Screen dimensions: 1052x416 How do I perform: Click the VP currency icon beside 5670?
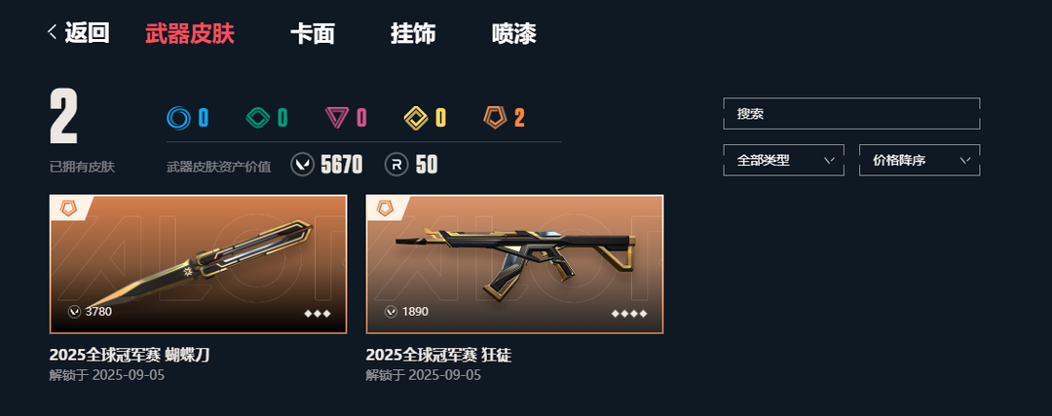[303, 165]
